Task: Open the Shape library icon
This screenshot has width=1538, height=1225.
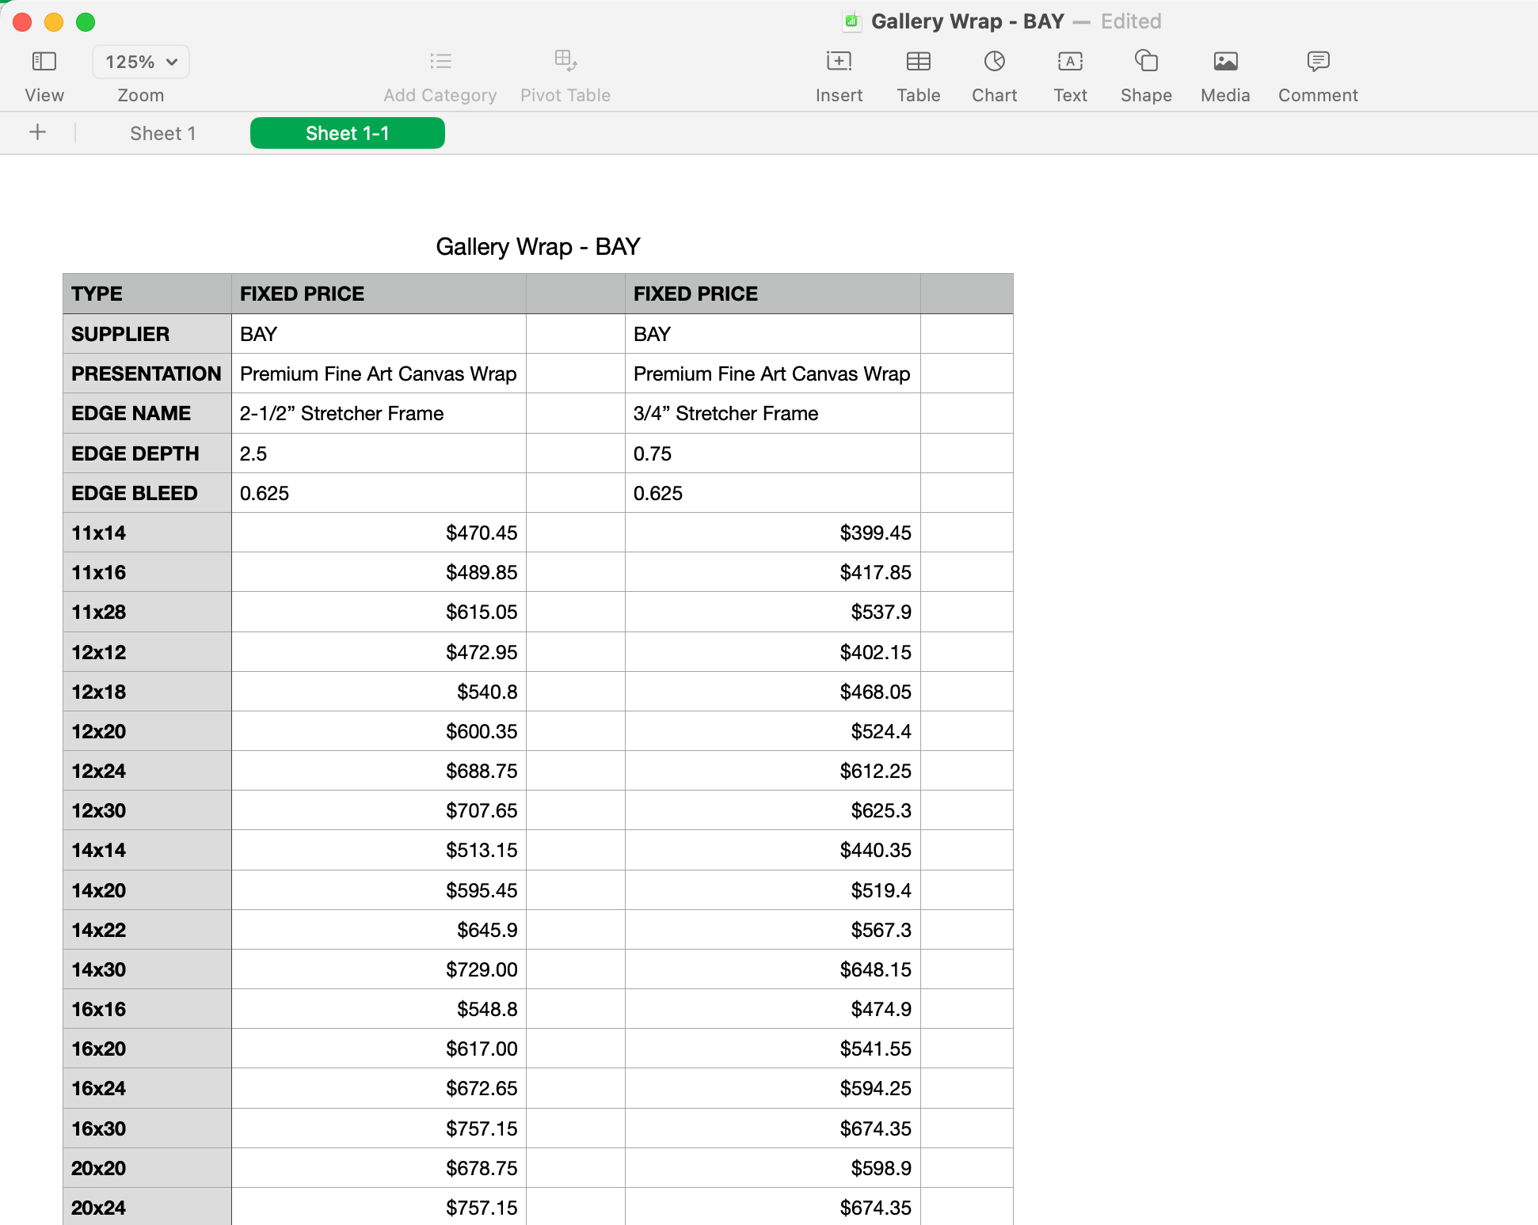Action: pos(1146,62)
